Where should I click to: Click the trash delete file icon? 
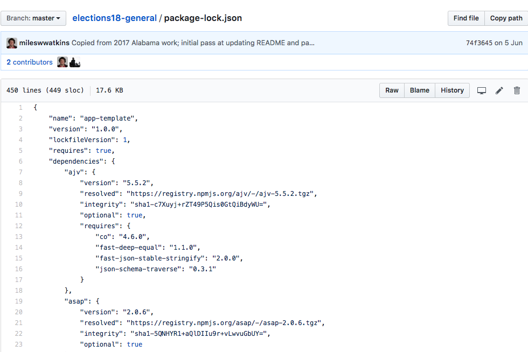pos(517,90)
